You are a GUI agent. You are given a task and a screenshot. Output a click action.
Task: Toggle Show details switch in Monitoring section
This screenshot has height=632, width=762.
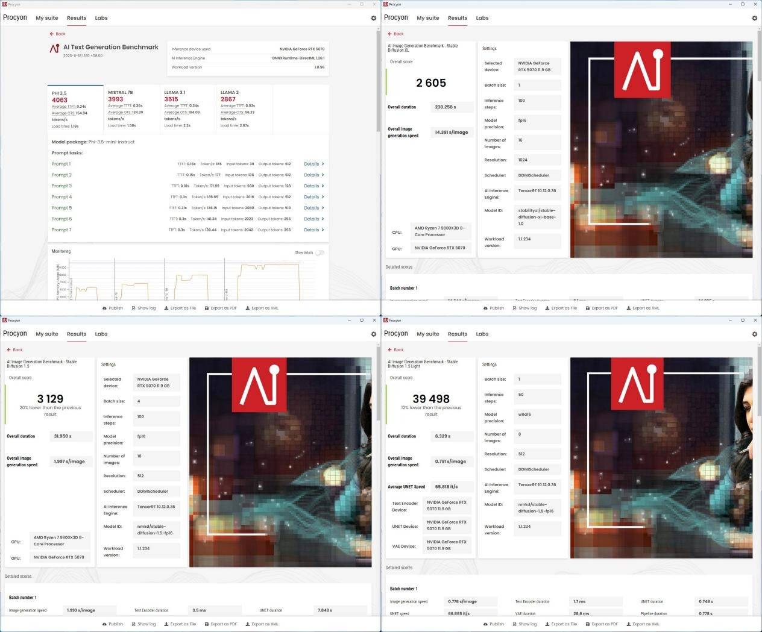pos(319,252)
